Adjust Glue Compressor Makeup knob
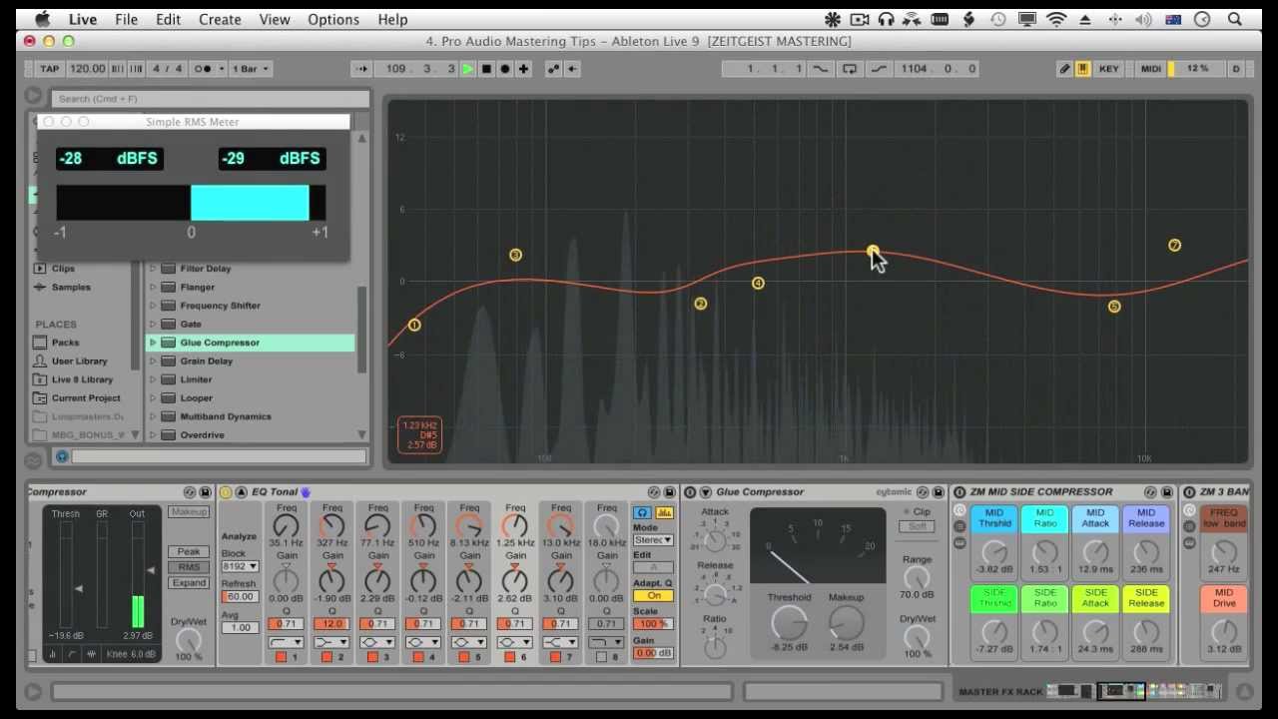 (846, 623)
